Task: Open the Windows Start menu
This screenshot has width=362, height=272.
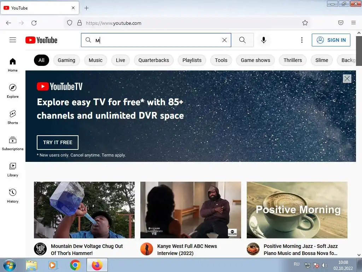Action: coord(10,265)
